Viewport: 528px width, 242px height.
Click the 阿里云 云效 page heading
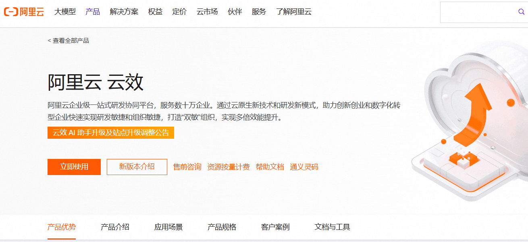[x=96, y=83]
